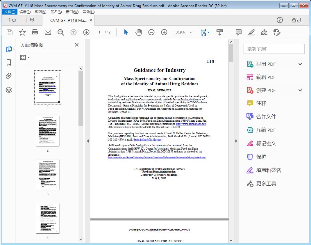Go to next page arrow icon

coord(86,32)
